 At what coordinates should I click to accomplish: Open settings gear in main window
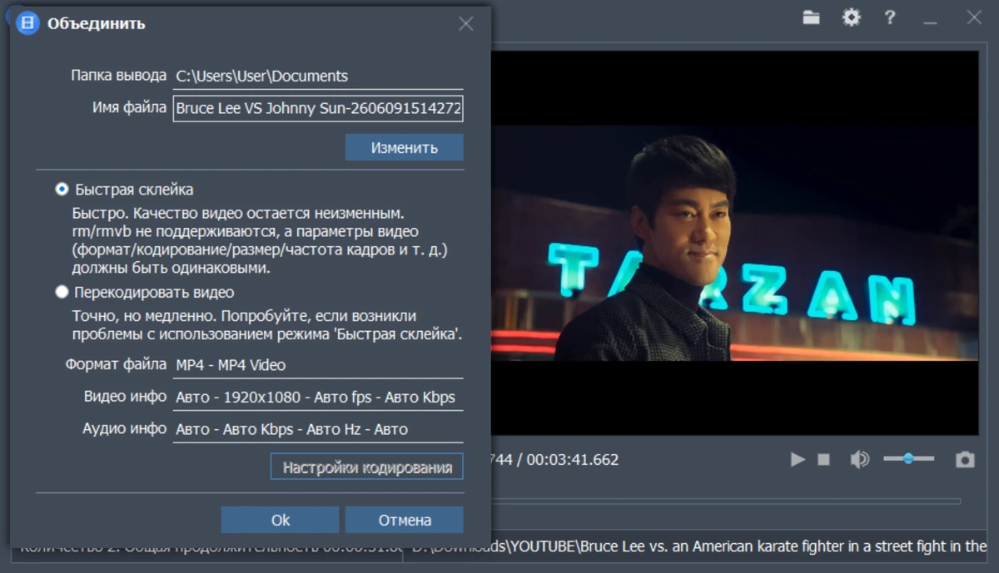coord(851,17)
